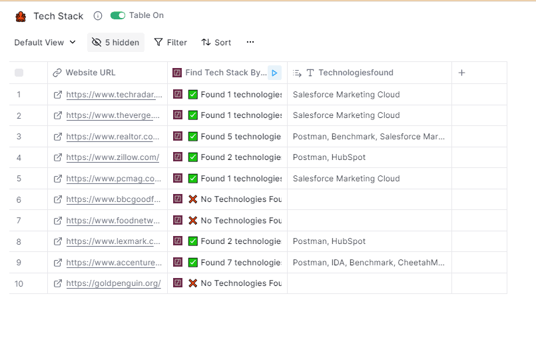Click the external link icon for accenture row
This screenshot has width=536, height=350.
58,263
